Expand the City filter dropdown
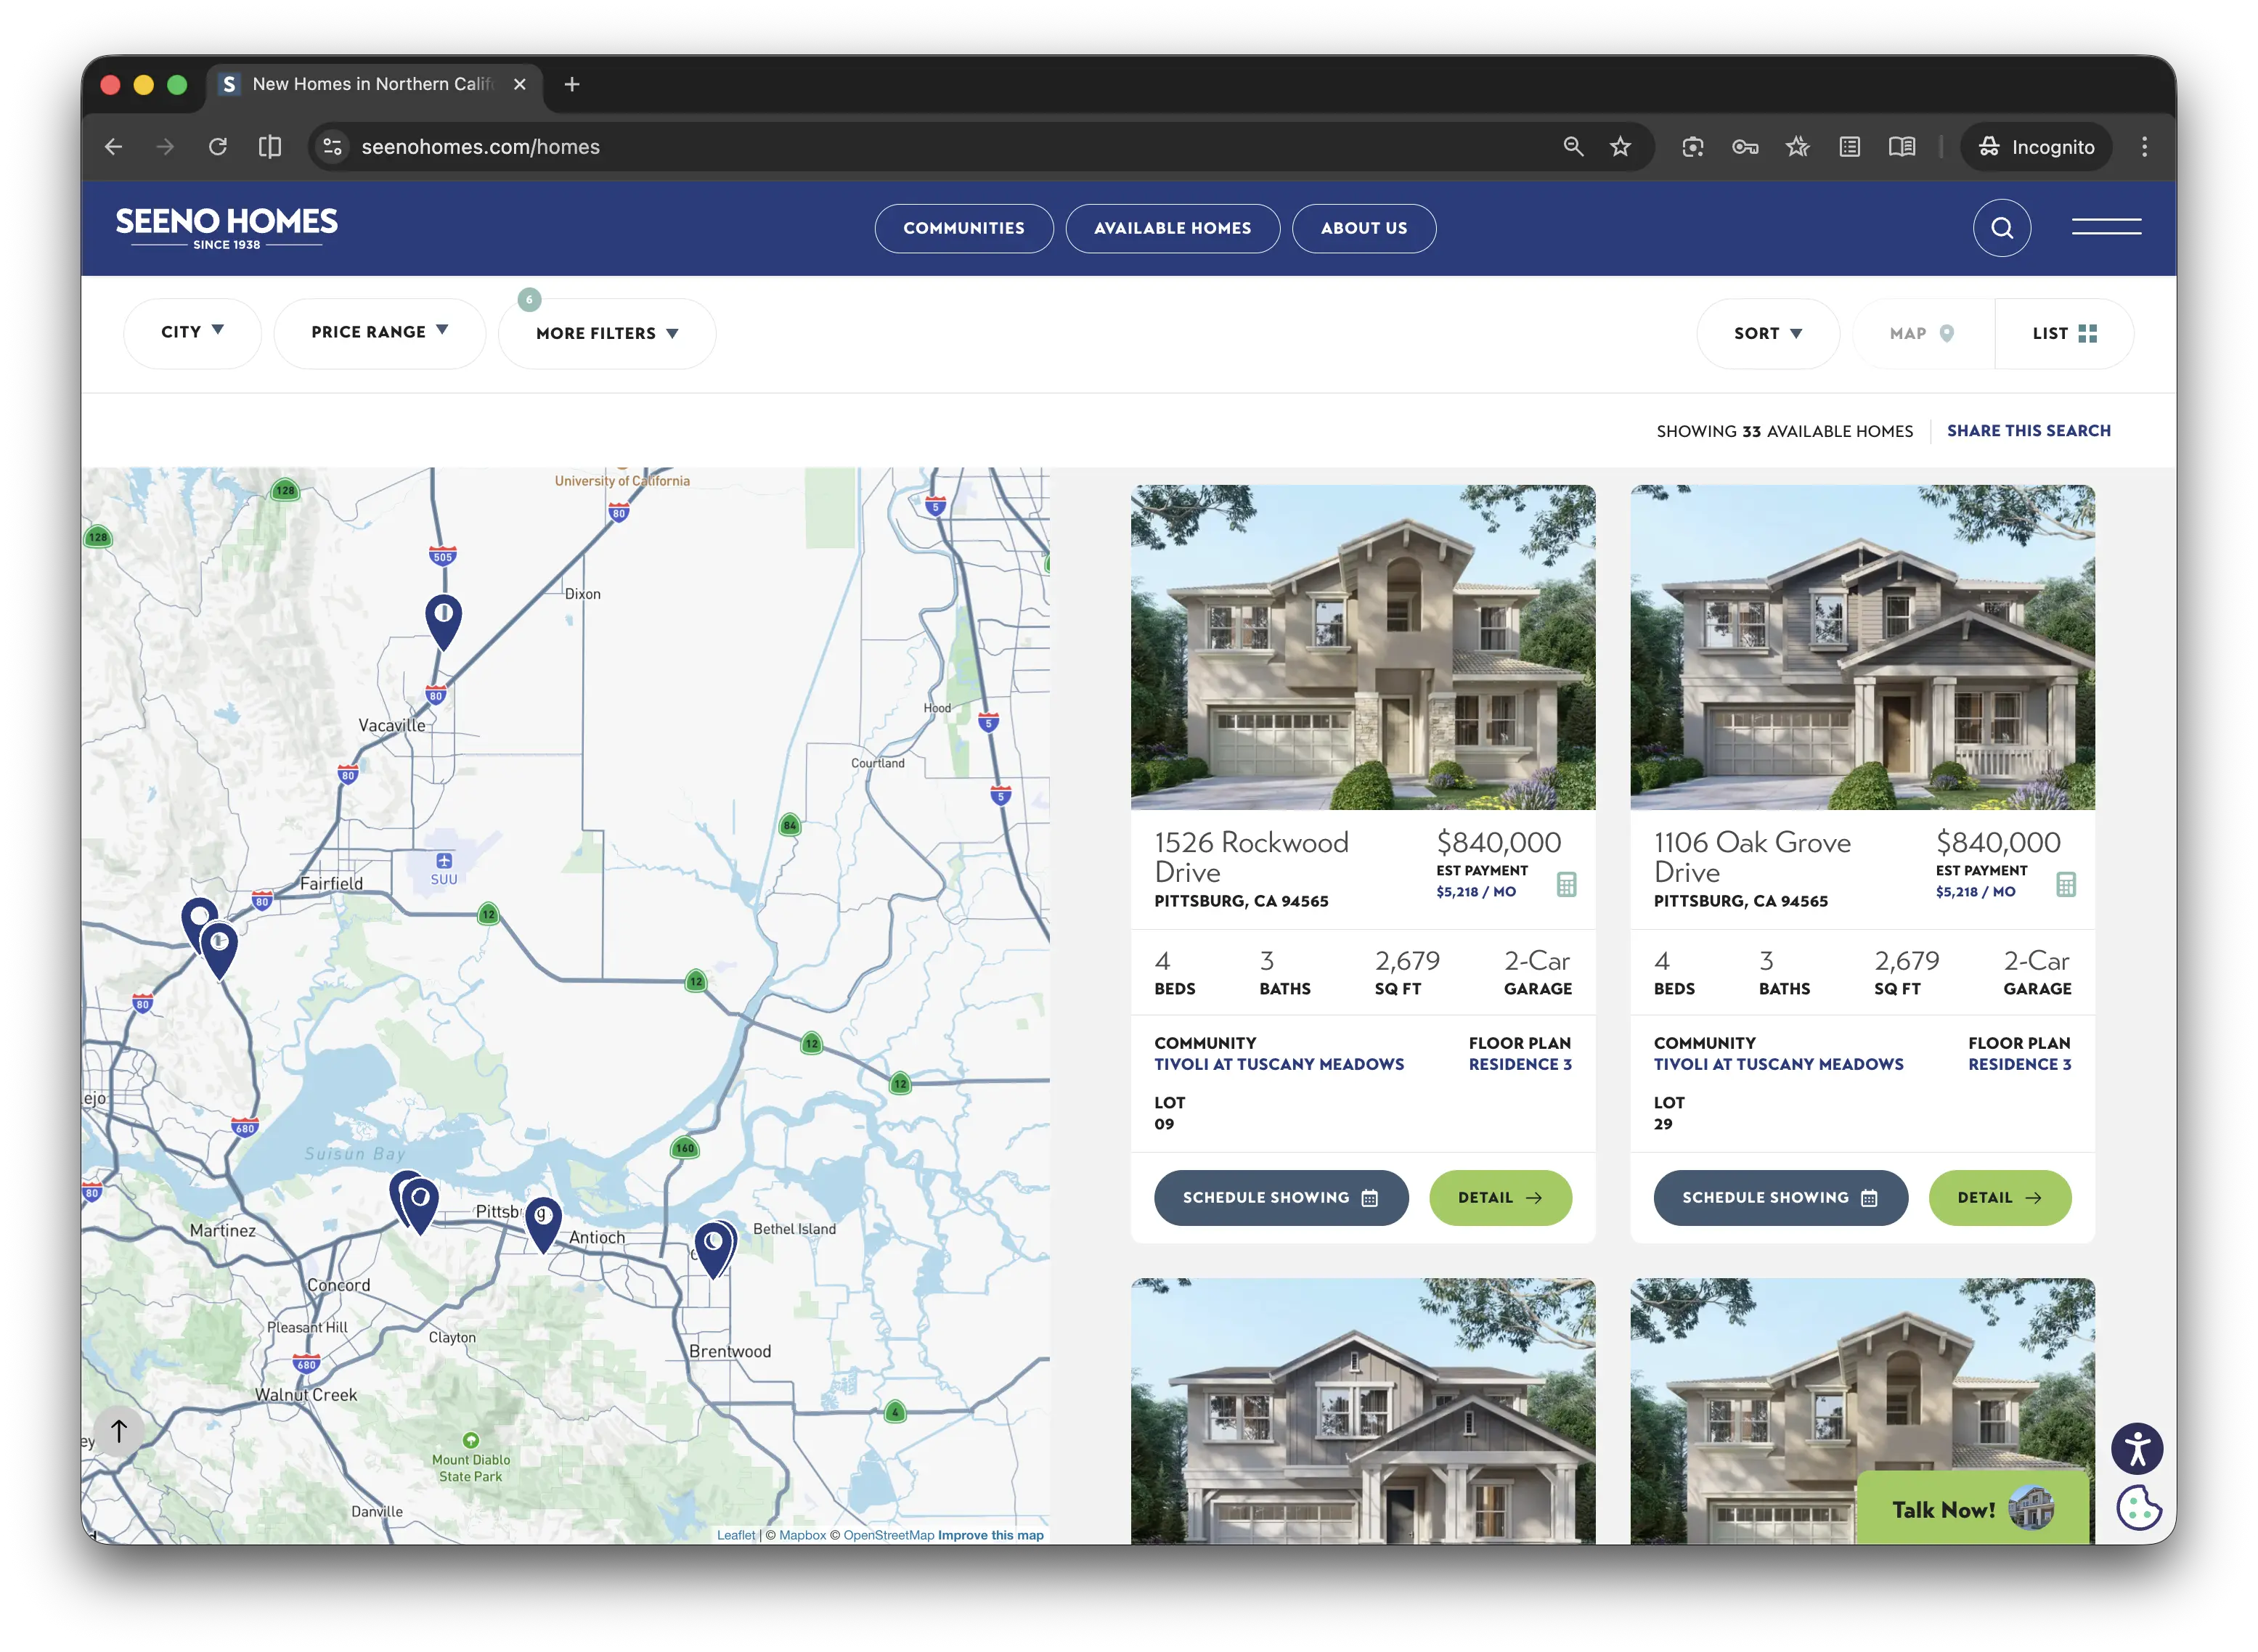Image resolution: width=2258 pixels, height=1652 pixels. (192, 332)
